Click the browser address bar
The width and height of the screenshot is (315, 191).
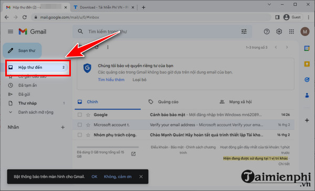[151, 17]
